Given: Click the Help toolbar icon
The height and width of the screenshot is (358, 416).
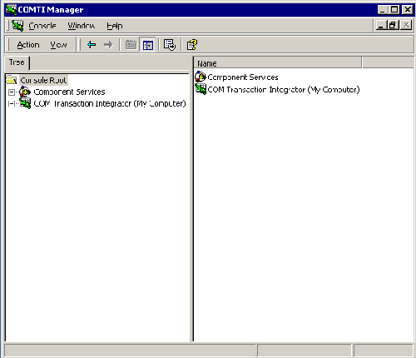Looking at the screenshot, I should pos(192,45).
